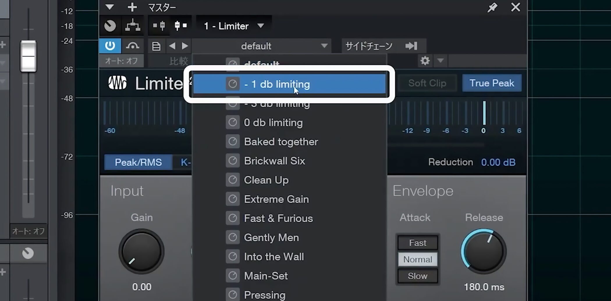Toggle Soft Clip button
Viewport: 611px width, 301px height.
coord(427,83)
